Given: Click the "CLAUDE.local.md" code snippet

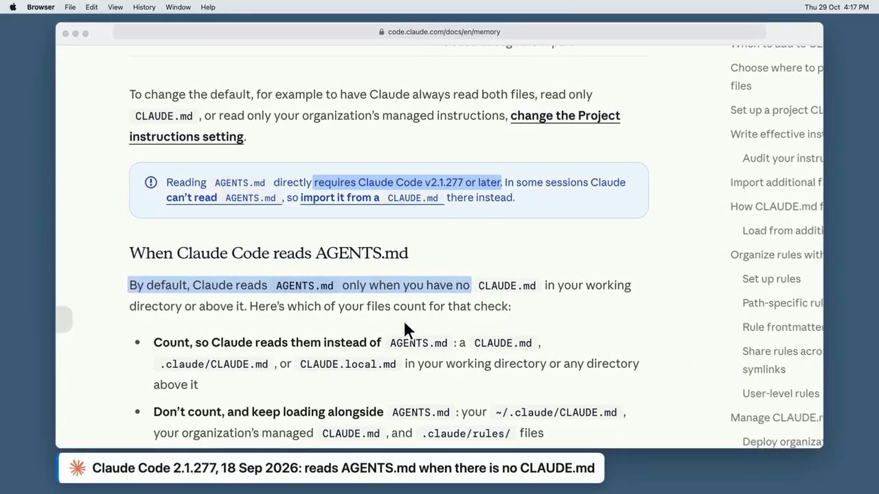Looking at the screenshot, I should point(348,364).
